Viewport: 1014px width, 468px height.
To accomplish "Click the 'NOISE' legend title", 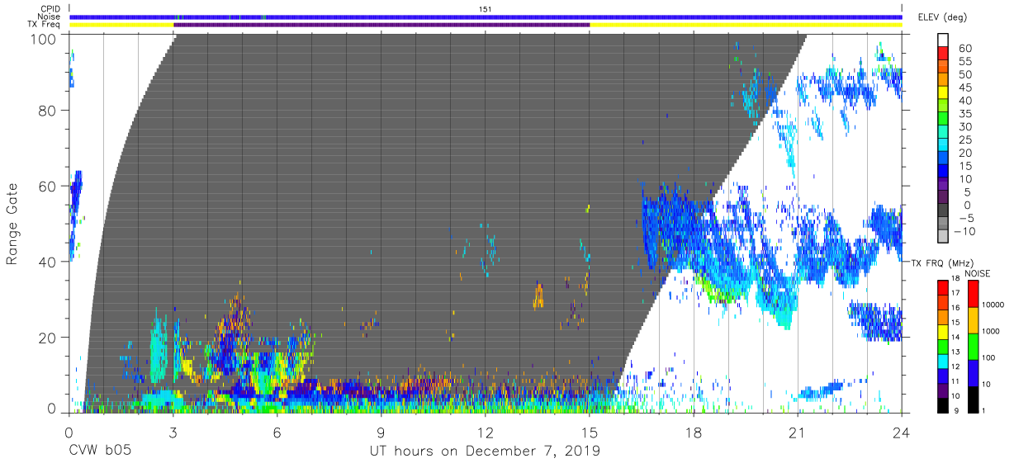I will (977, 273).
